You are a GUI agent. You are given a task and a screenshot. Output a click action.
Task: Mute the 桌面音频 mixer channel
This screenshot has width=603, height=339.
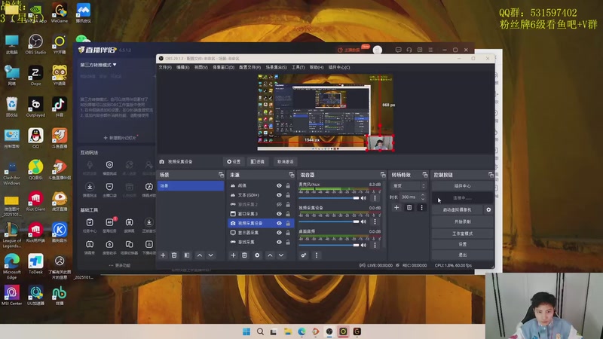pos(364,246)
